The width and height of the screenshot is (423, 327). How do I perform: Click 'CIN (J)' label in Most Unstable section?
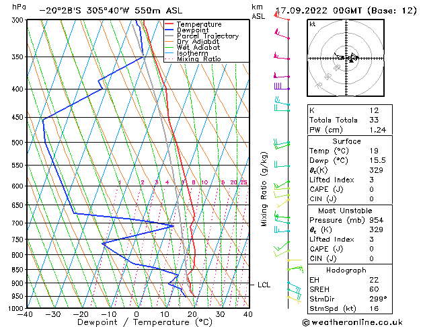323,258
